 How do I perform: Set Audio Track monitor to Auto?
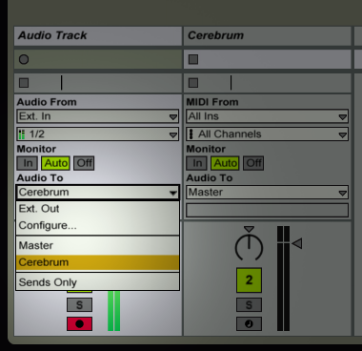pyautogui.click(x=56, y=163)
